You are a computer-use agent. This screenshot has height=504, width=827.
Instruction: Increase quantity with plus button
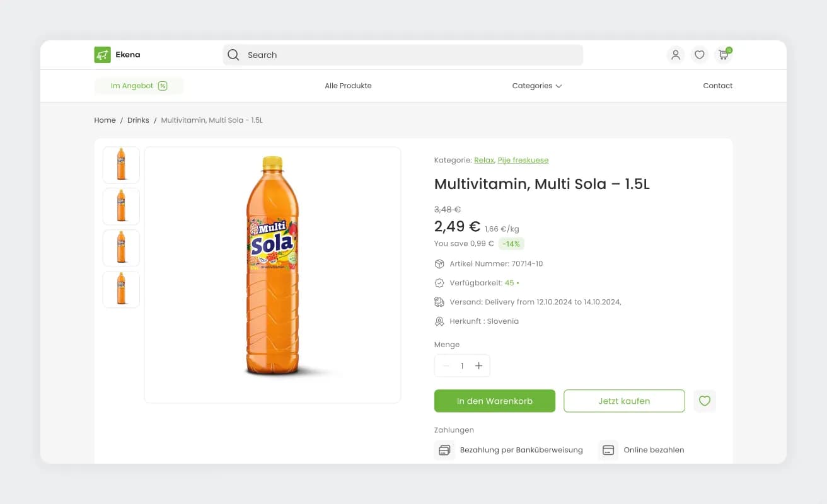(x=479, y=366)
